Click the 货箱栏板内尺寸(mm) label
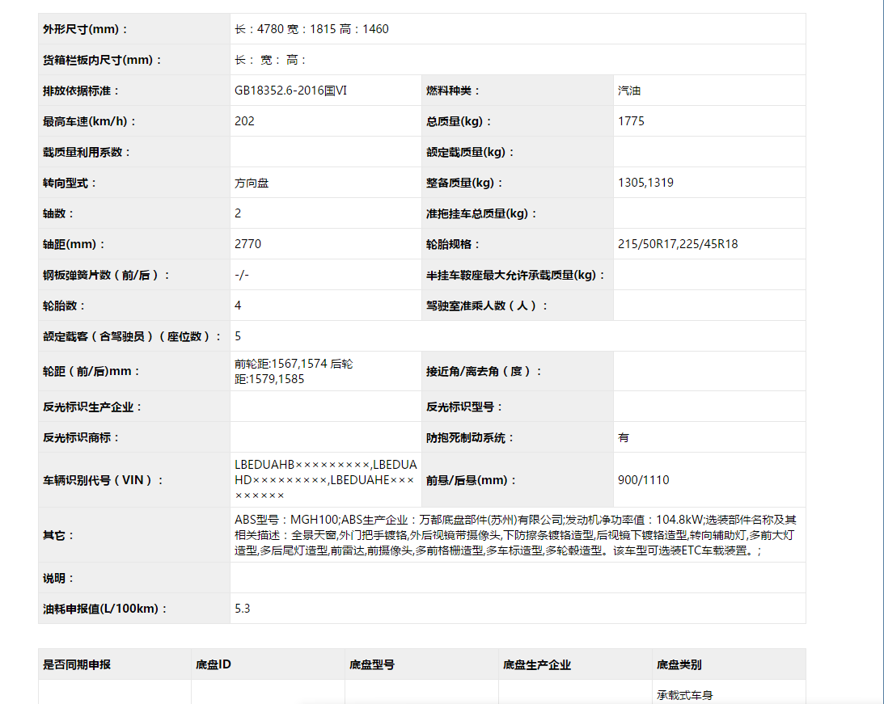Viewport: 884px width, 704px height. [x=102, y=60]
